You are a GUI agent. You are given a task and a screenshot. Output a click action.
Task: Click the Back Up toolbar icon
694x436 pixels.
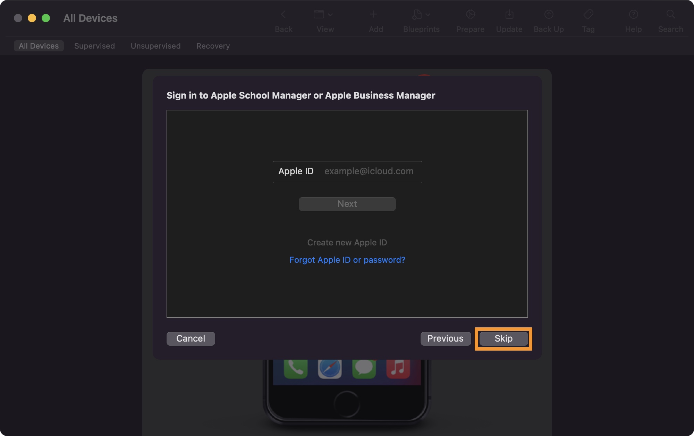click(549, 15)
